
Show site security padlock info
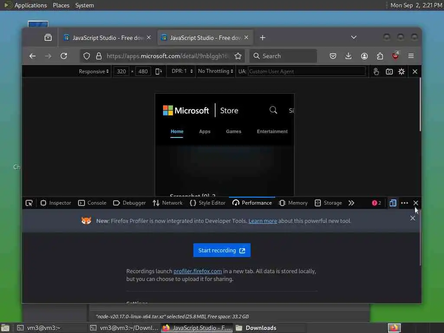tap(98, 56)
